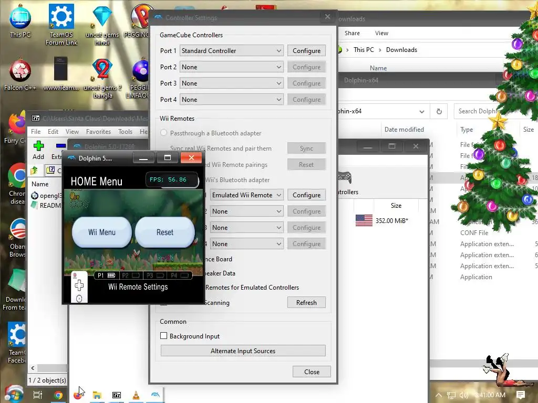Click the Add button in 7-Zip toolbar

pos(38,150)
